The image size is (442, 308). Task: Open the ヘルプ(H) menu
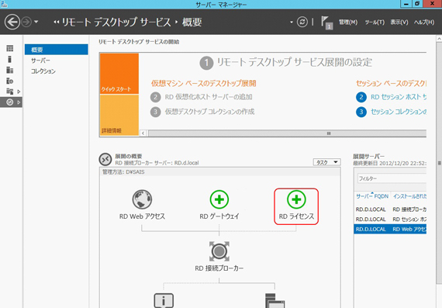pos(424,22)
